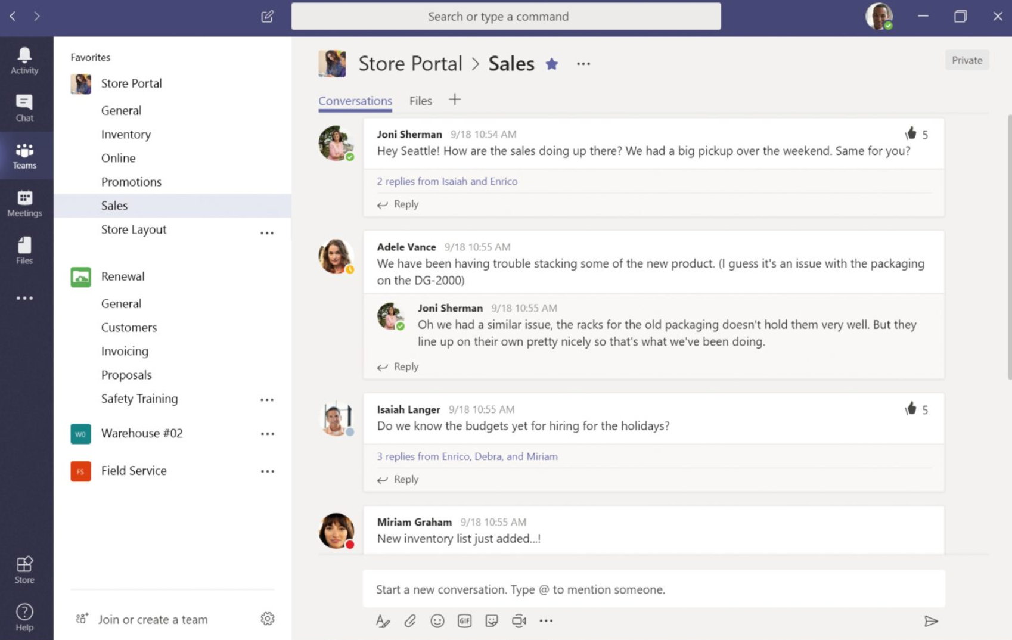Open the Activity bell in sidebar
1012x640 pixels.
pos(24,61)
